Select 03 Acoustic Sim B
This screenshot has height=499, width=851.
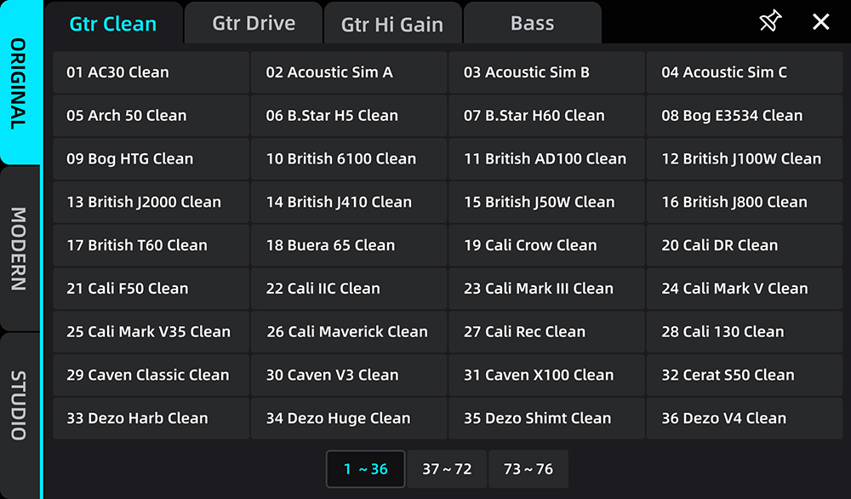point(546,72)
